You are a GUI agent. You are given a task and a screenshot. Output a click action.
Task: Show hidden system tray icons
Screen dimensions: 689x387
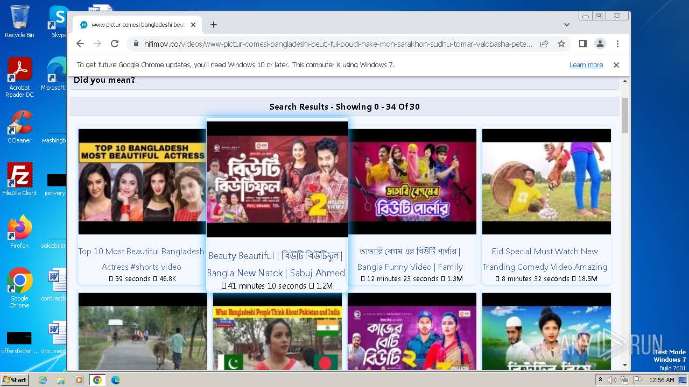click(601, 380)
